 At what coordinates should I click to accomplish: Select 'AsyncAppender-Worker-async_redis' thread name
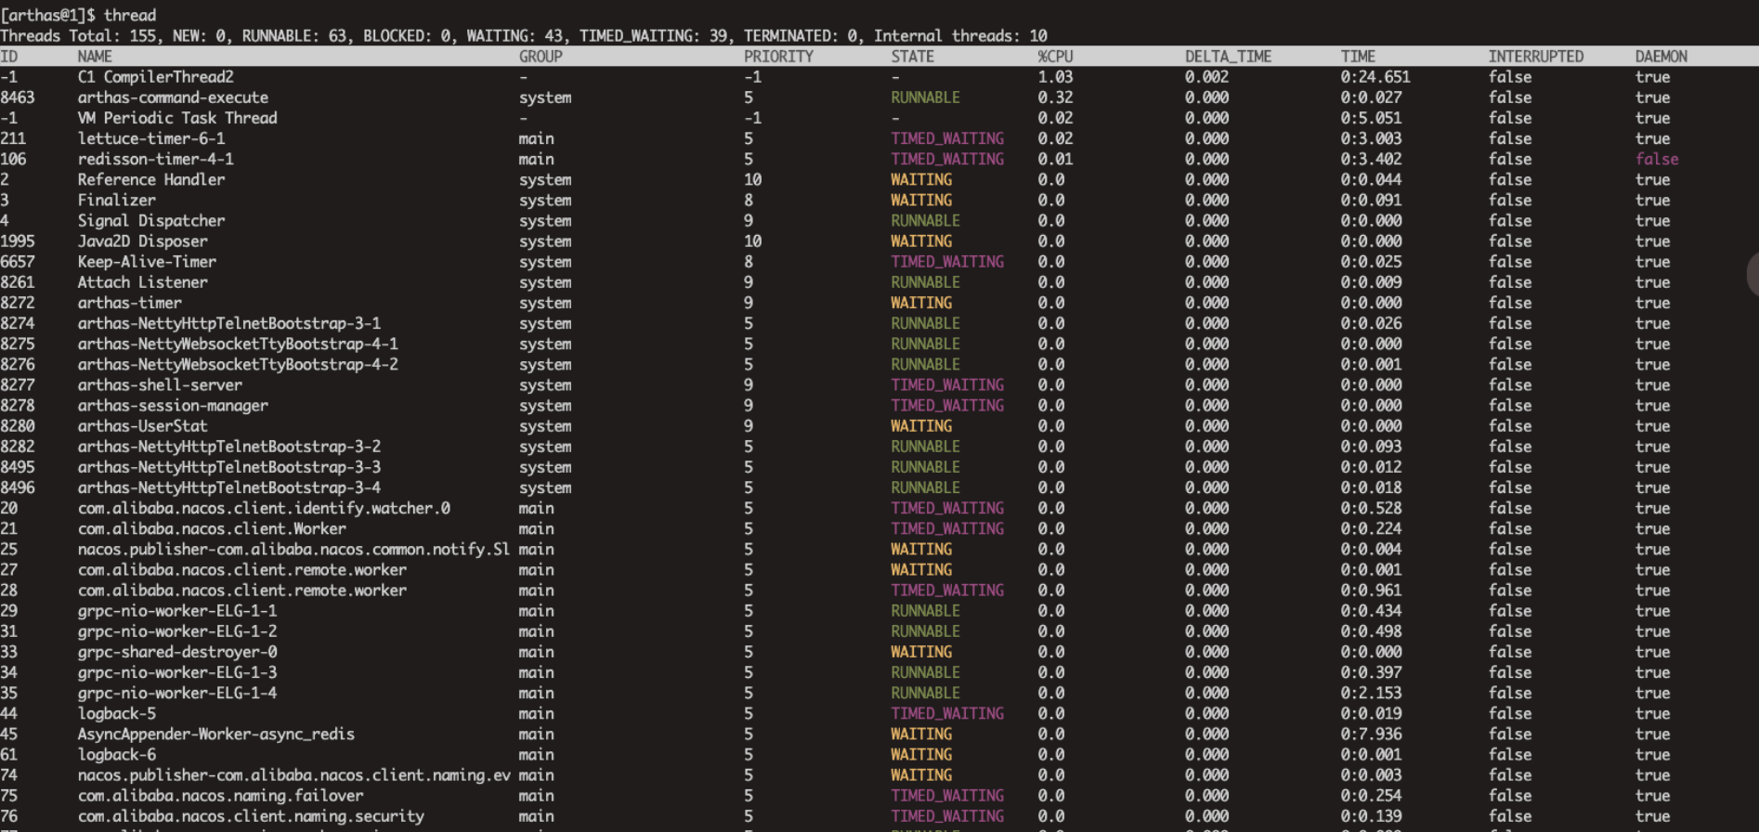216,734
